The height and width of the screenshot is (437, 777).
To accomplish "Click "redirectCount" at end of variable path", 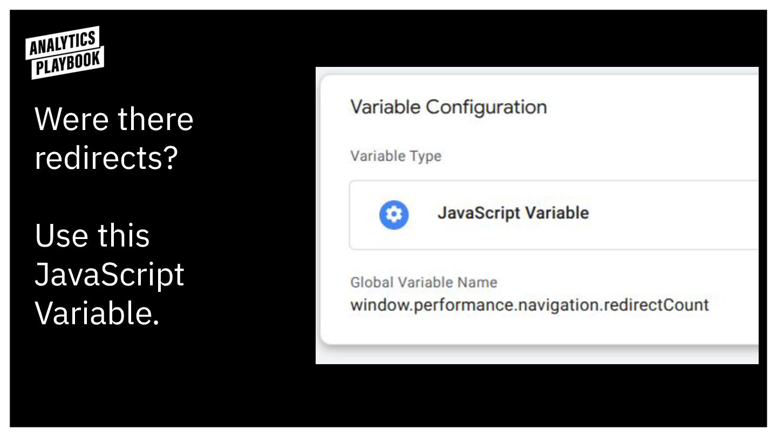I will click(656, 305).
